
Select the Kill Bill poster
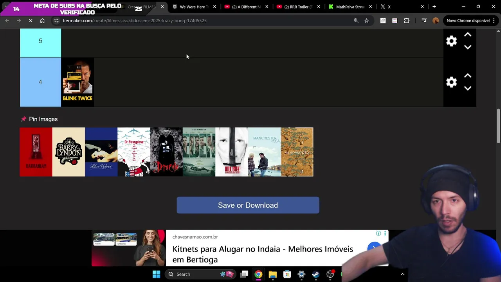[232, 152]
